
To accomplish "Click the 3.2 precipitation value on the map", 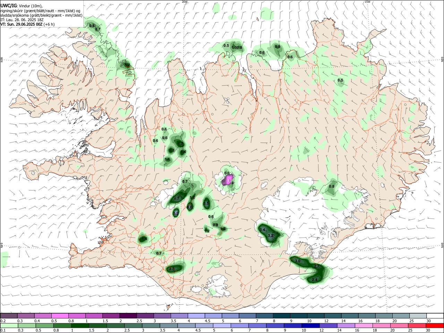I will [271, 236].
